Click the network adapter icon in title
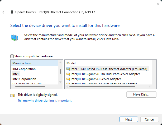This screenshot has height=125, width=162. [12, 12]
